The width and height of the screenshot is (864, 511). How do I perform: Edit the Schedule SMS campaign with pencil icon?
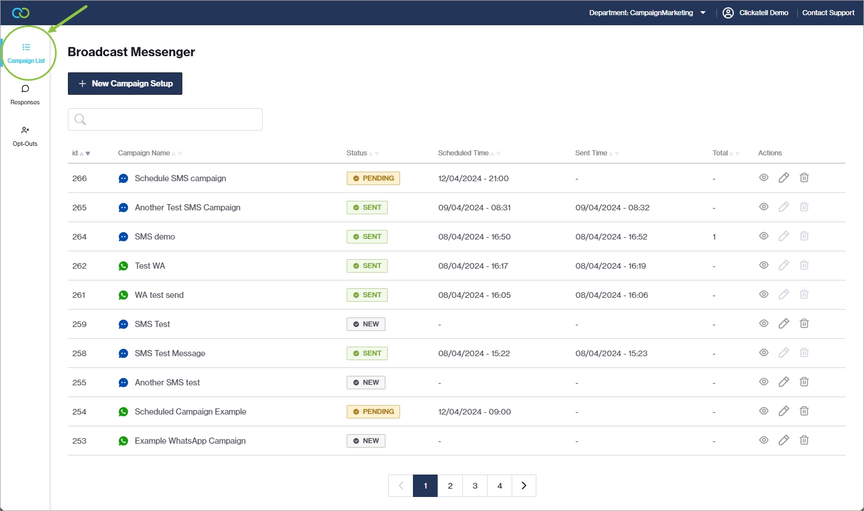tap(784, 178)
